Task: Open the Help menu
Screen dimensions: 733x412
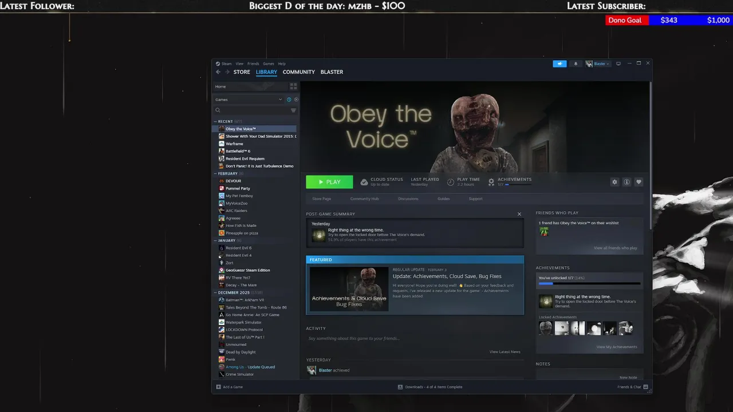Action: point(282,64)
